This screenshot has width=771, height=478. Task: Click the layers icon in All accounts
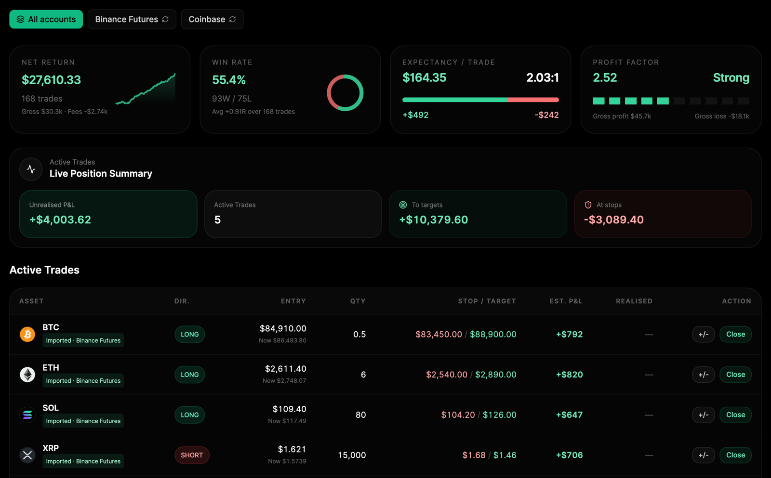pos(20,19)
